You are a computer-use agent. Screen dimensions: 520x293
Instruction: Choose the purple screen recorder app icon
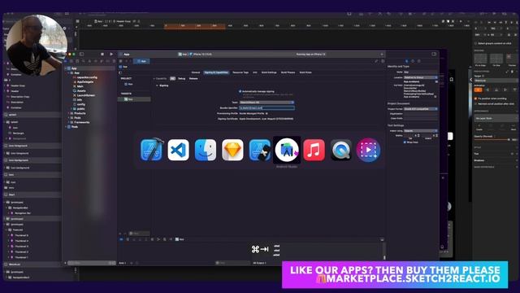[x=368, y=150]
